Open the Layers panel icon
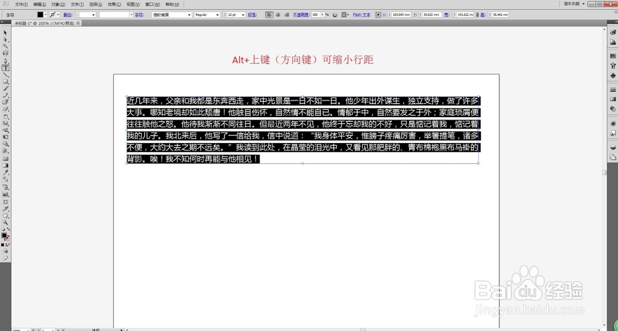The image size is (618, 331). point(613,147)
